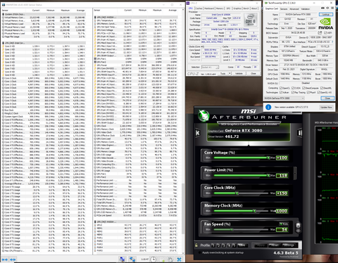Expand the CPU-Z Tools dropdown arrow
The image size is (338, 263).
[x=230, y=73]
